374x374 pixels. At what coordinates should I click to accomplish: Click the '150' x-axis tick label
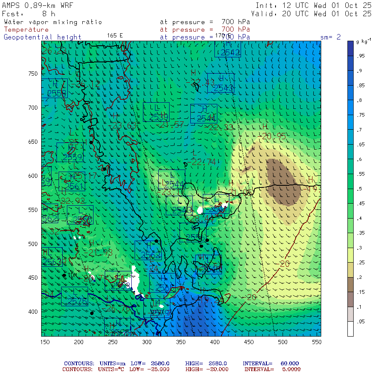click(45, 342)
